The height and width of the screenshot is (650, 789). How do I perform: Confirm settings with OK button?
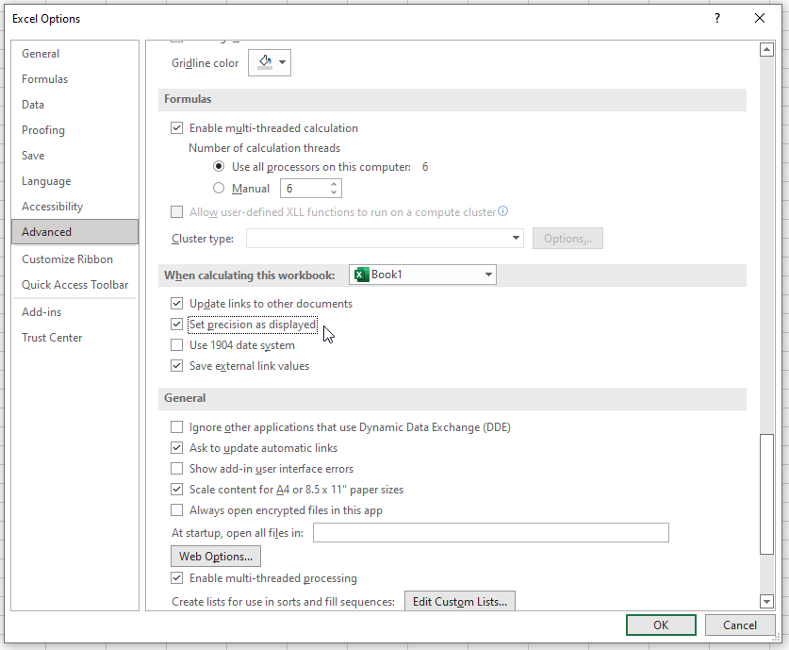(661, 625)
